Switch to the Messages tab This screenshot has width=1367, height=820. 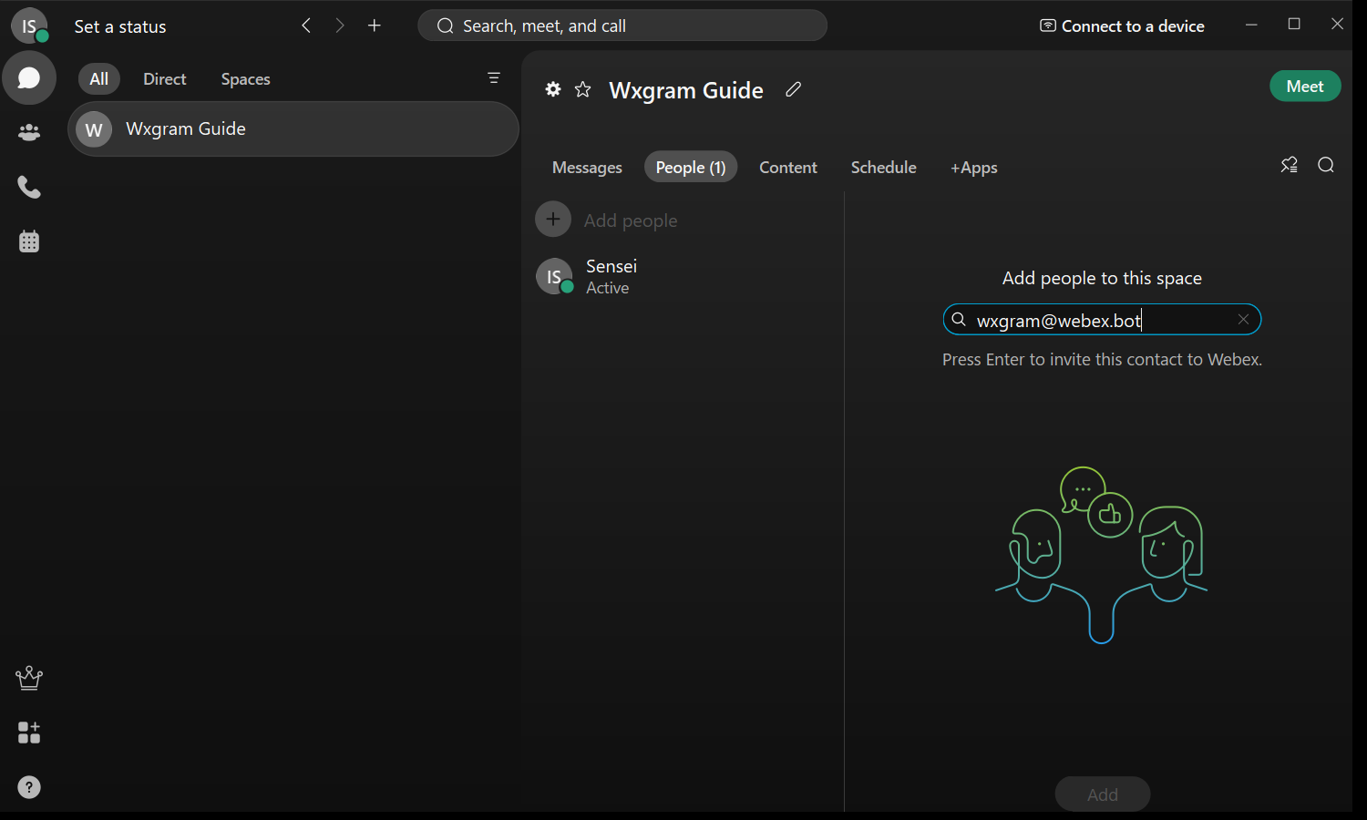587,168
